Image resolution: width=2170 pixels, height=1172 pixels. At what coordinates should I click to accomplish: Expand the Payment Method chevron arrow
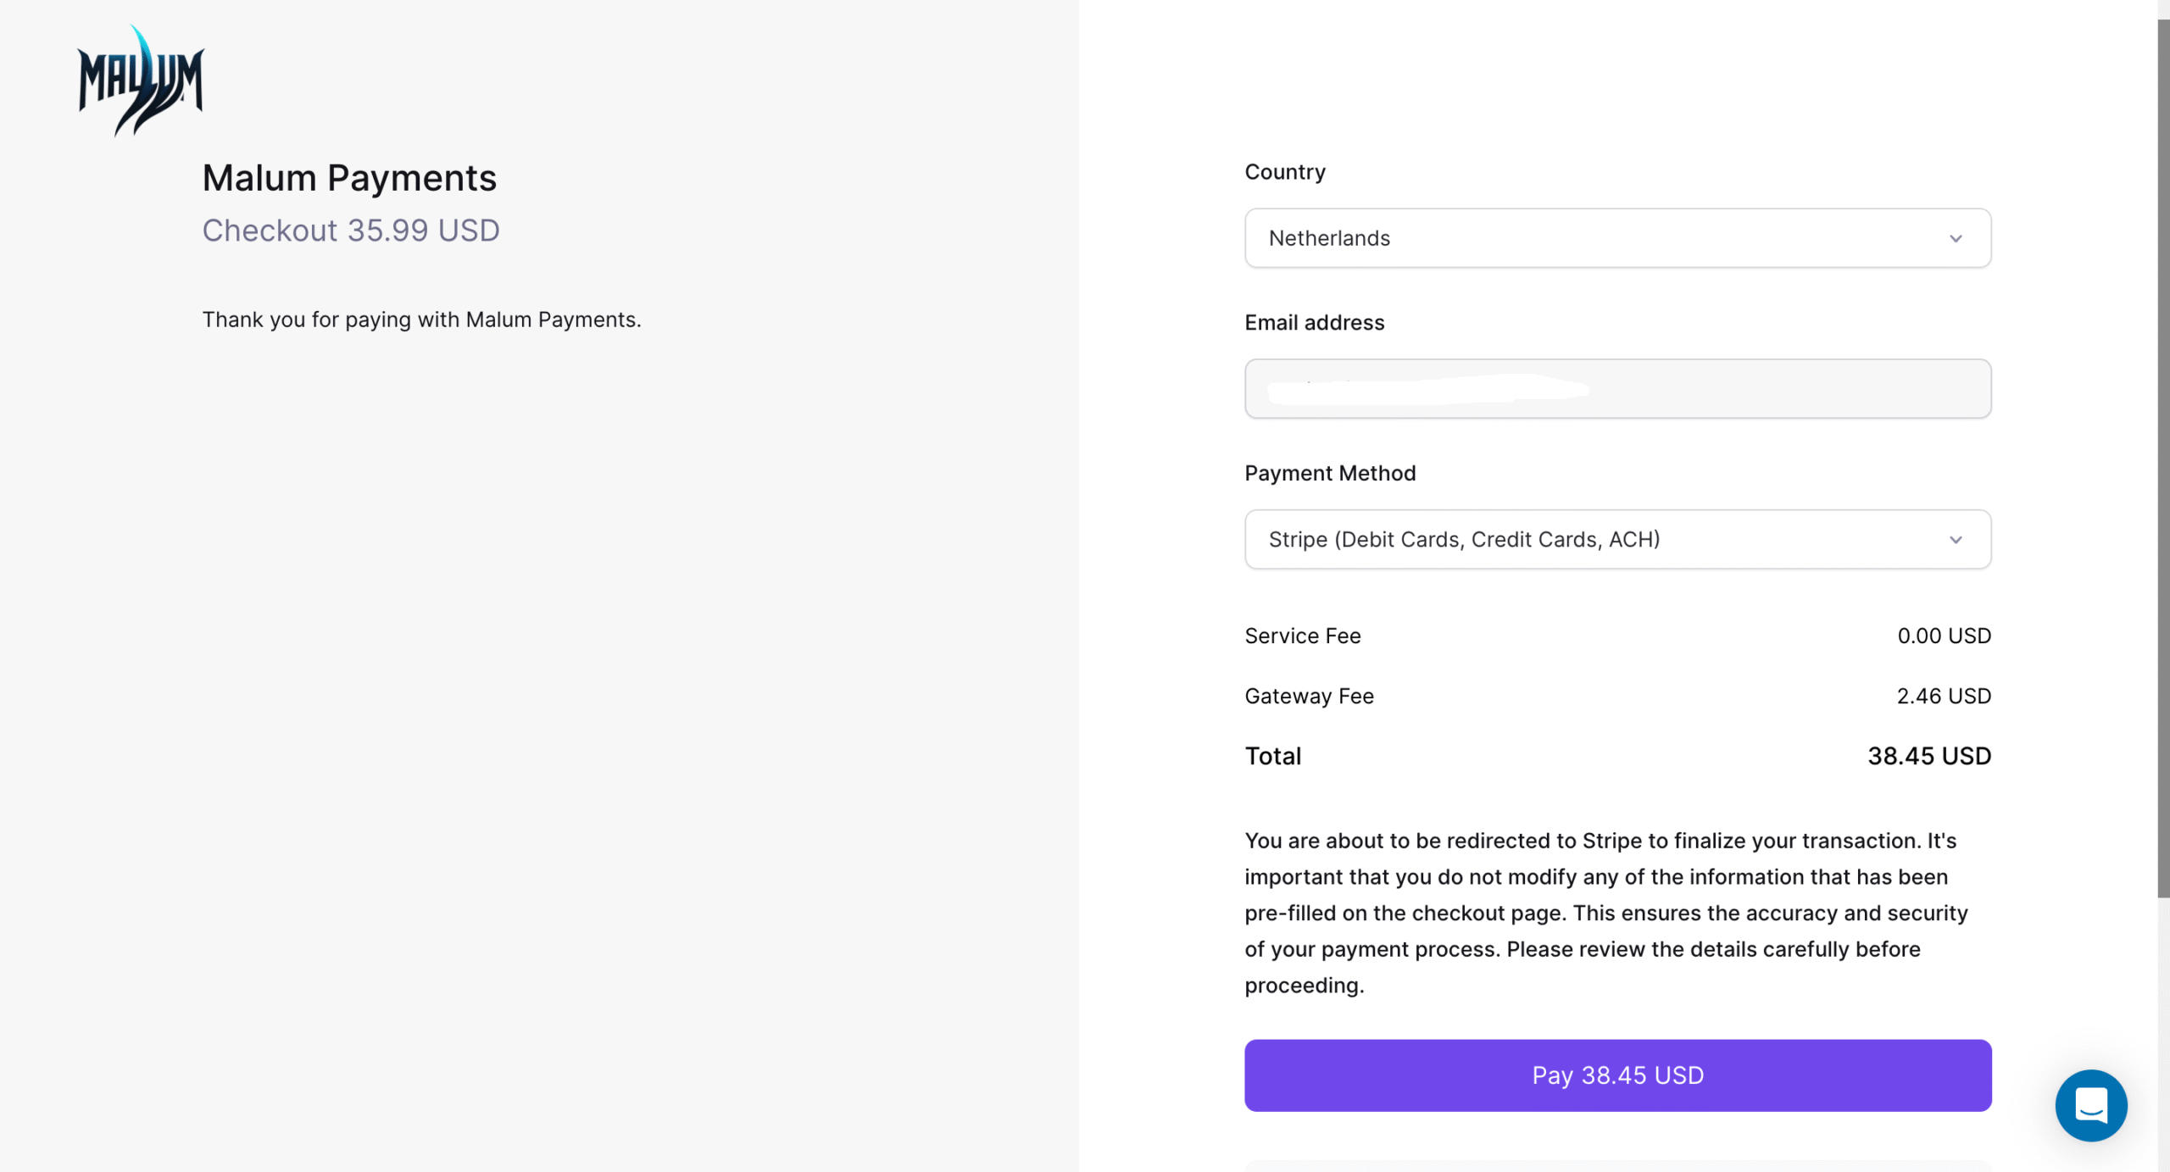1956,540
